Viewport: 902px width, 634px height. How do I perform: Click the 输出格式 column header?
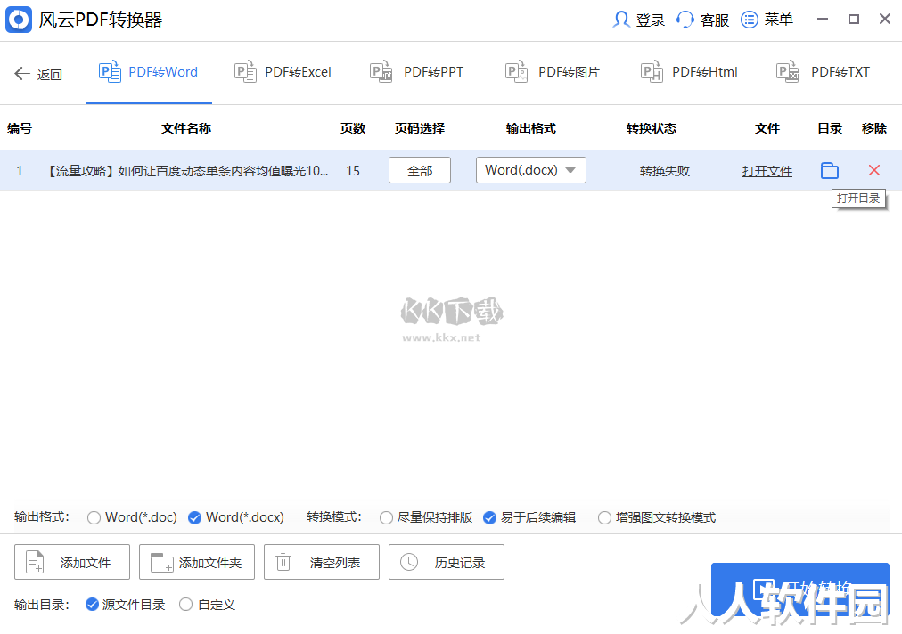point(531,128)
